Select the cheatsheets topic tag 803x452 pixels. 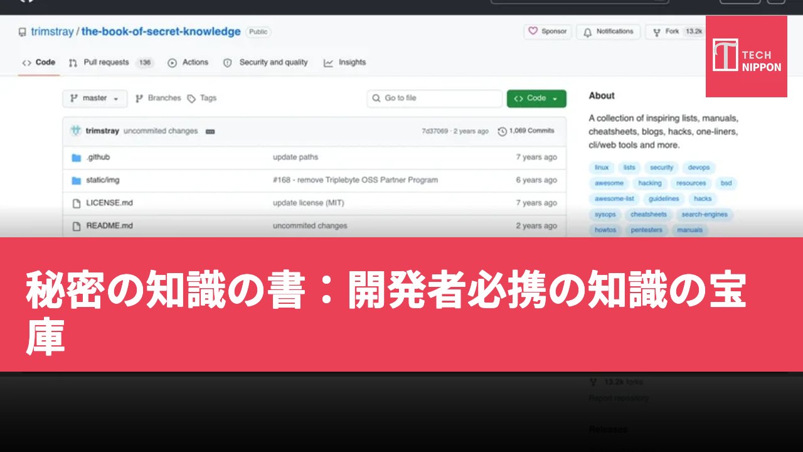(x=649, y=215)
